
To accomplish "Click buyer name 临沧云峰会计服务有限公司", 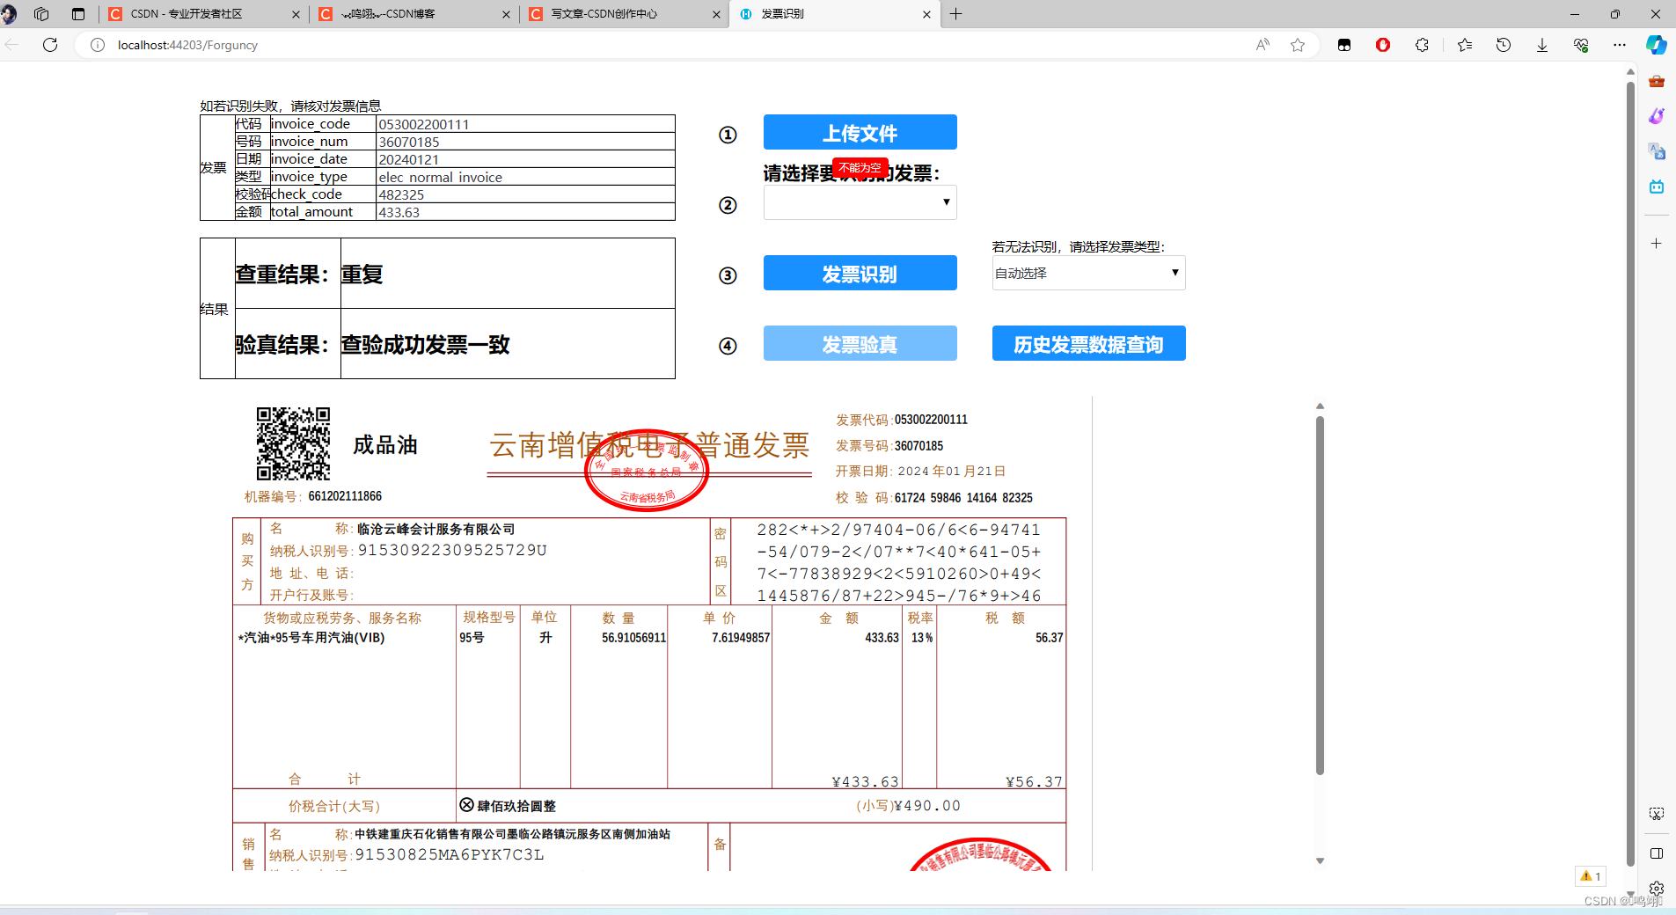I will 436,529.
